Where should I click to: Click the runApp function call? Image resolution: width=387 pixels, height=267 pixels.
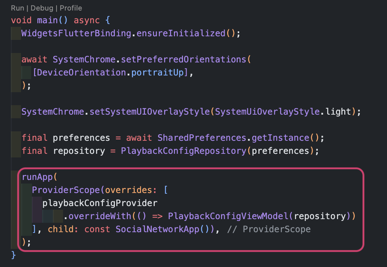pyautogui.click(x=37, y=177)
